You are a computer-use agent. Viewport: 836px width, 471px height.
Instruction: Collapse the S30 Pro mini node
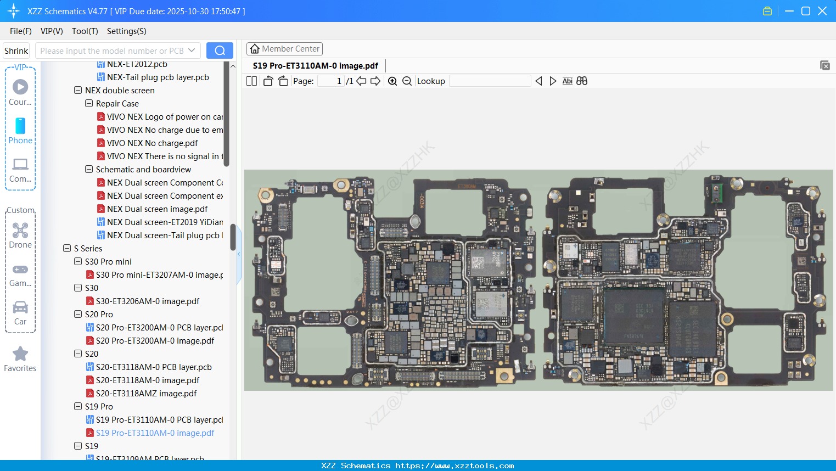pyautogui.click(x=78, y=262)
